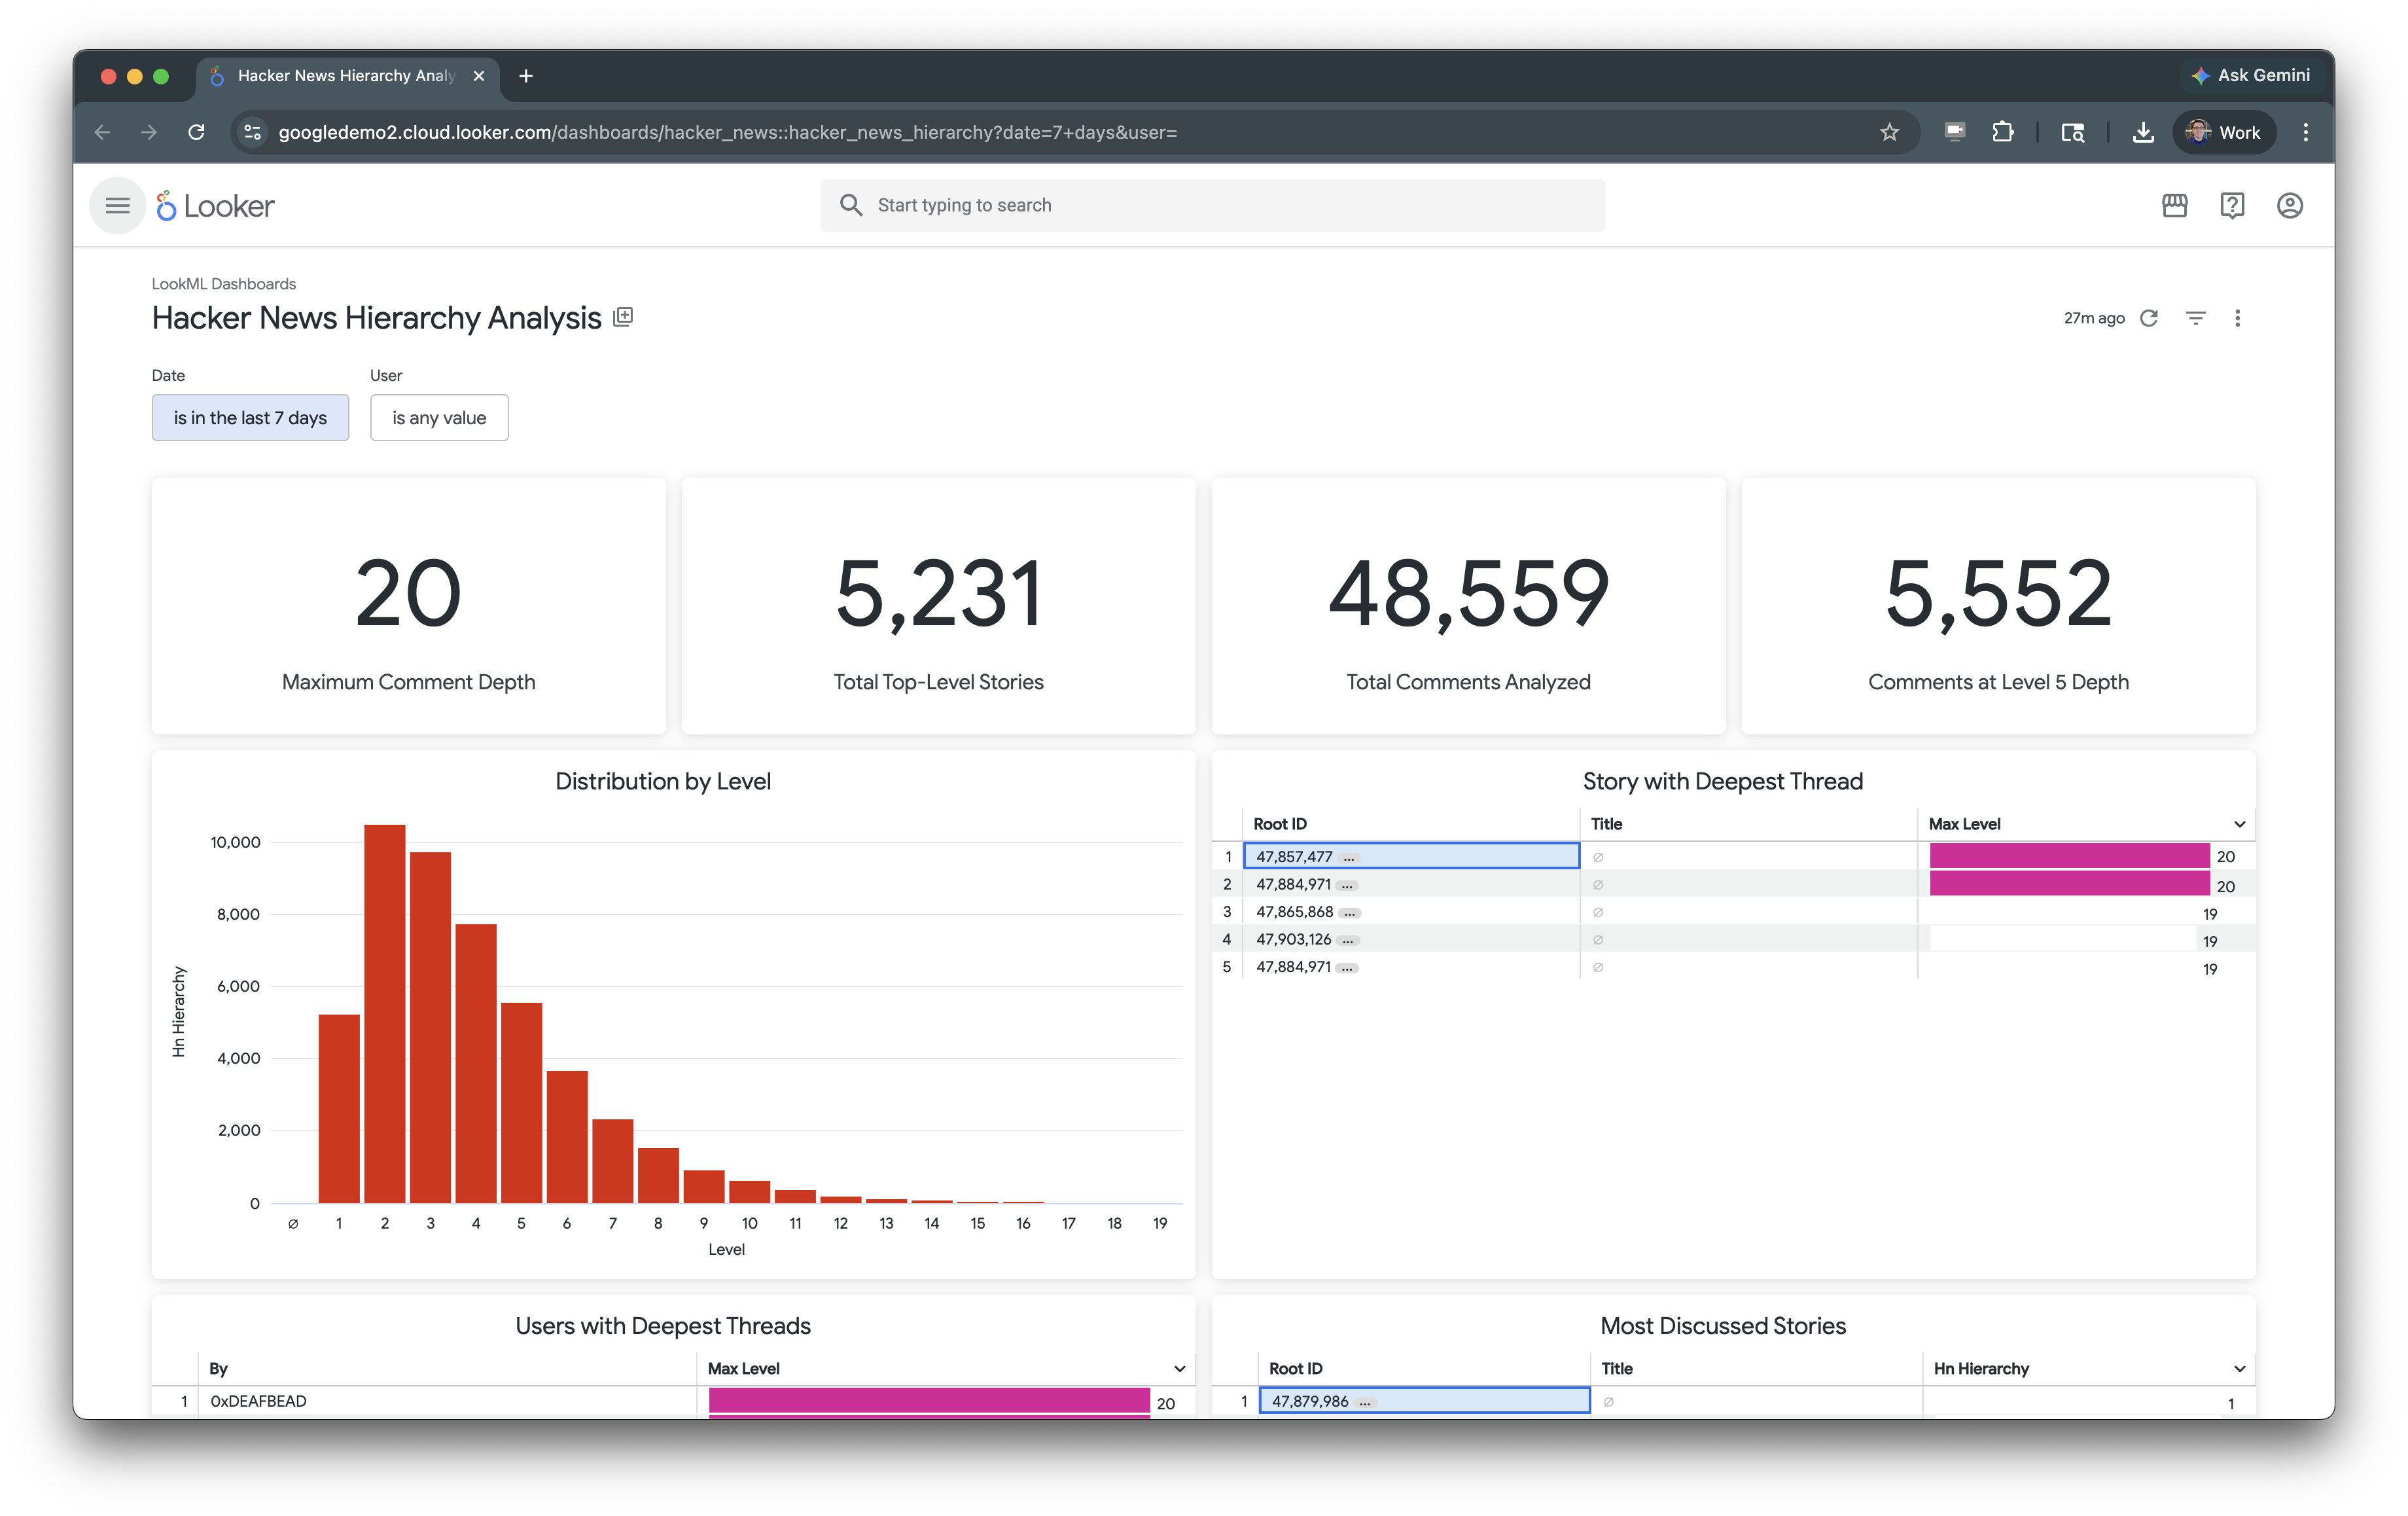Screen dimensions: 2408x1516
Task: Click the Max Level bar for 0xDEAFBEAD
Action: pyautogui.click(x=929, y=1400)
